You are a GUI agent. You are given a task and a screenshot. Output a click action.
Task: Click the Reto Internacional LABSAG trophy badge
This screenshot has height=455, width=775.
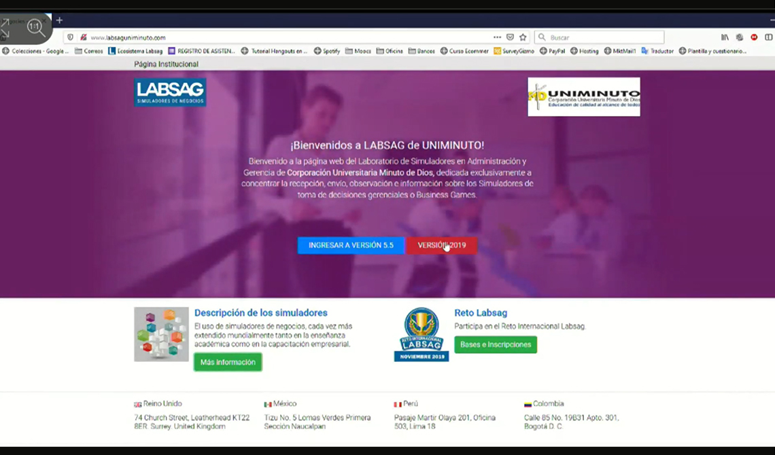(421, 335)
